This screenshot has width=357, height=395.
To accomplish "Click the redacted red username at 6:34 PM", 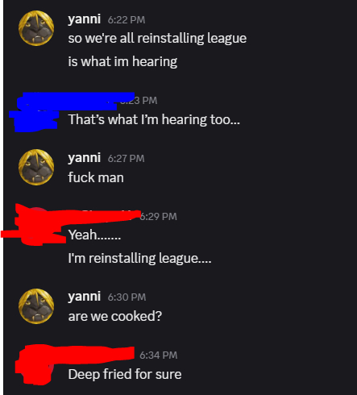I will click(x=101, y=354).
